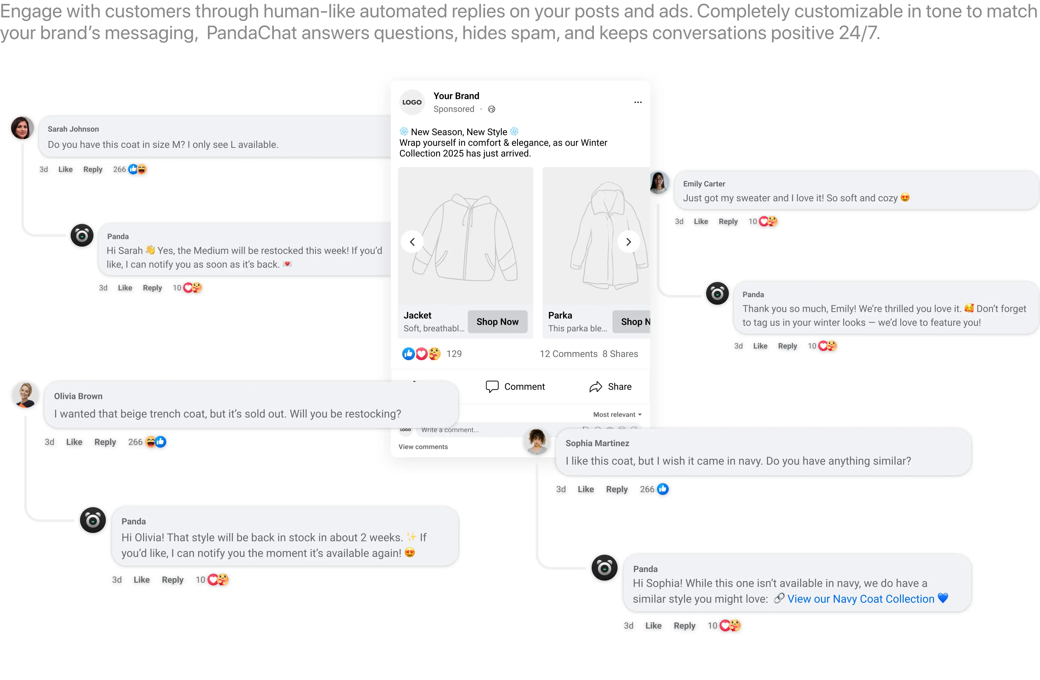Click the carousel previous arrow
This screenshot has width=1040, height=680.
pos(412,242)
